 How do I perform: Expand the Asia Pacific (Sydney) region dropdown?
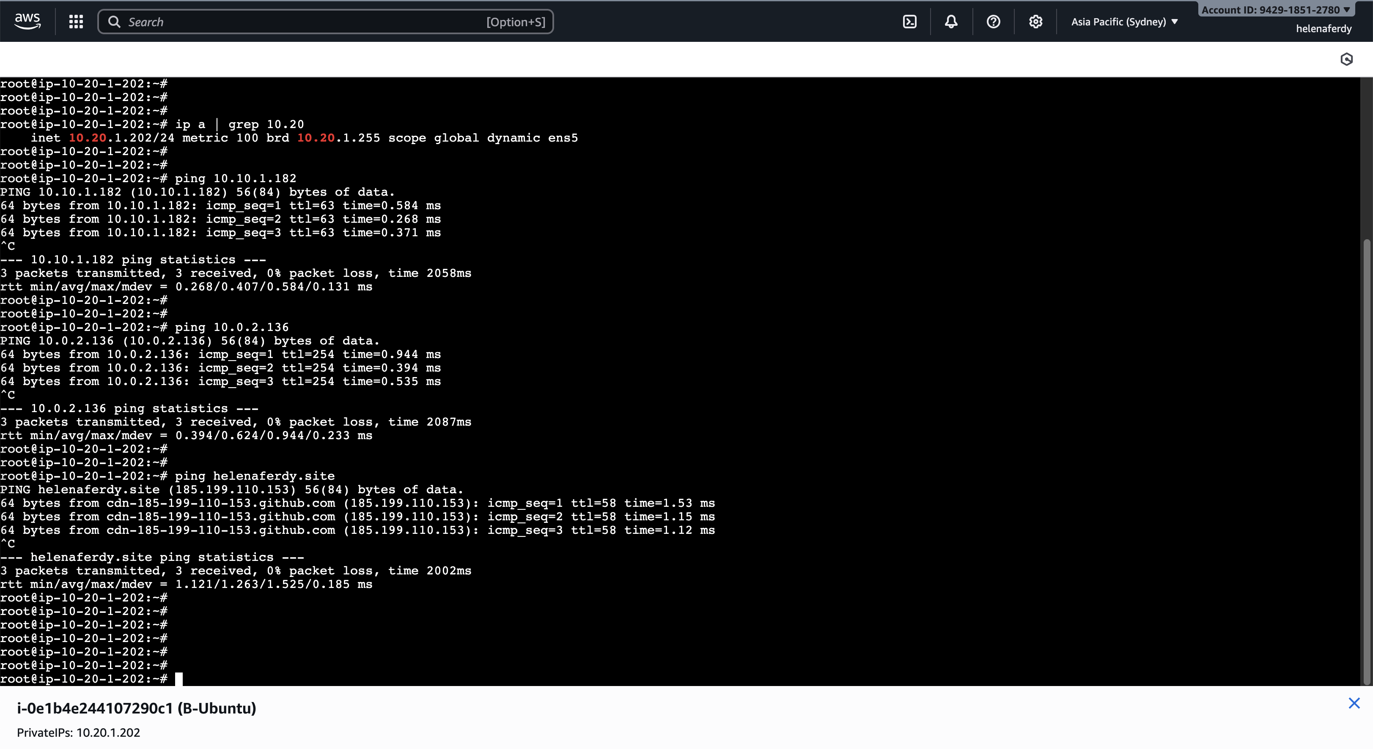1118,22
